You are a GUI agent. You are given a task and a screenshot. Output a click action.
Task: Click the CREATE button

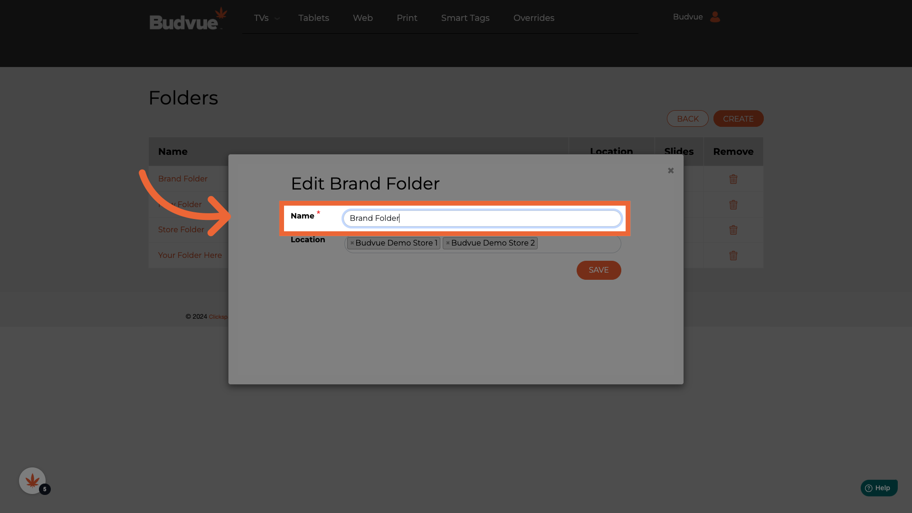click(738, 119)
